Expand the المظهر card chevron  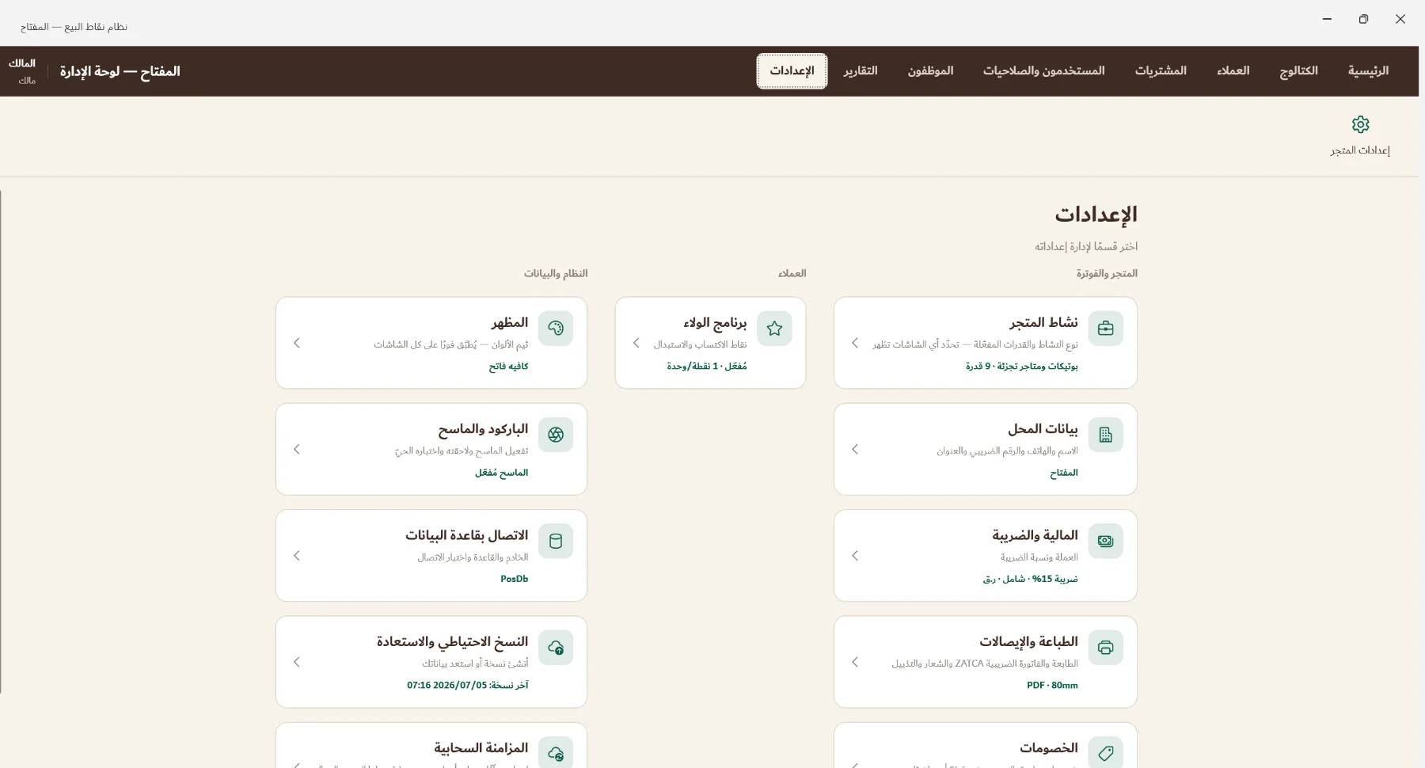click(x=297, y=343)
